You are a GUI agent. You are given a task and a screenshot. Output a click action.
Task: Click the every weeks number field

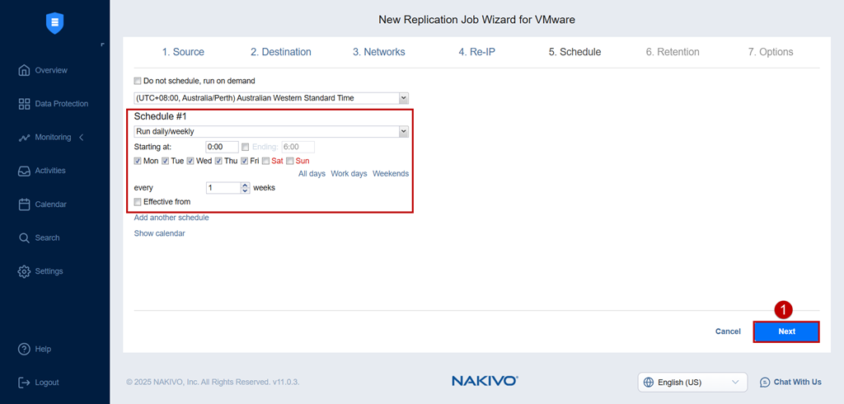[x=224, y=188]
